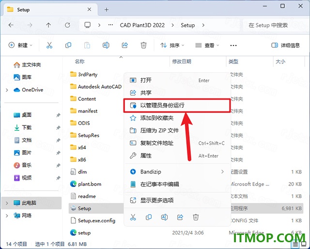The width and height of the screenshot is (310, 249).
Task: Open the 新建 (New) dropdown
Action: [20, 45]
